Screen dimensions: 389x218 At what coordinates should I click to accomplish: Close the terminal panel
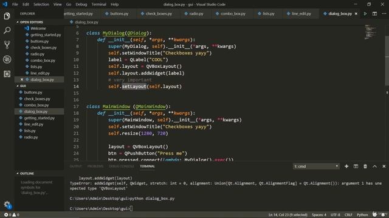click(384, 167)
